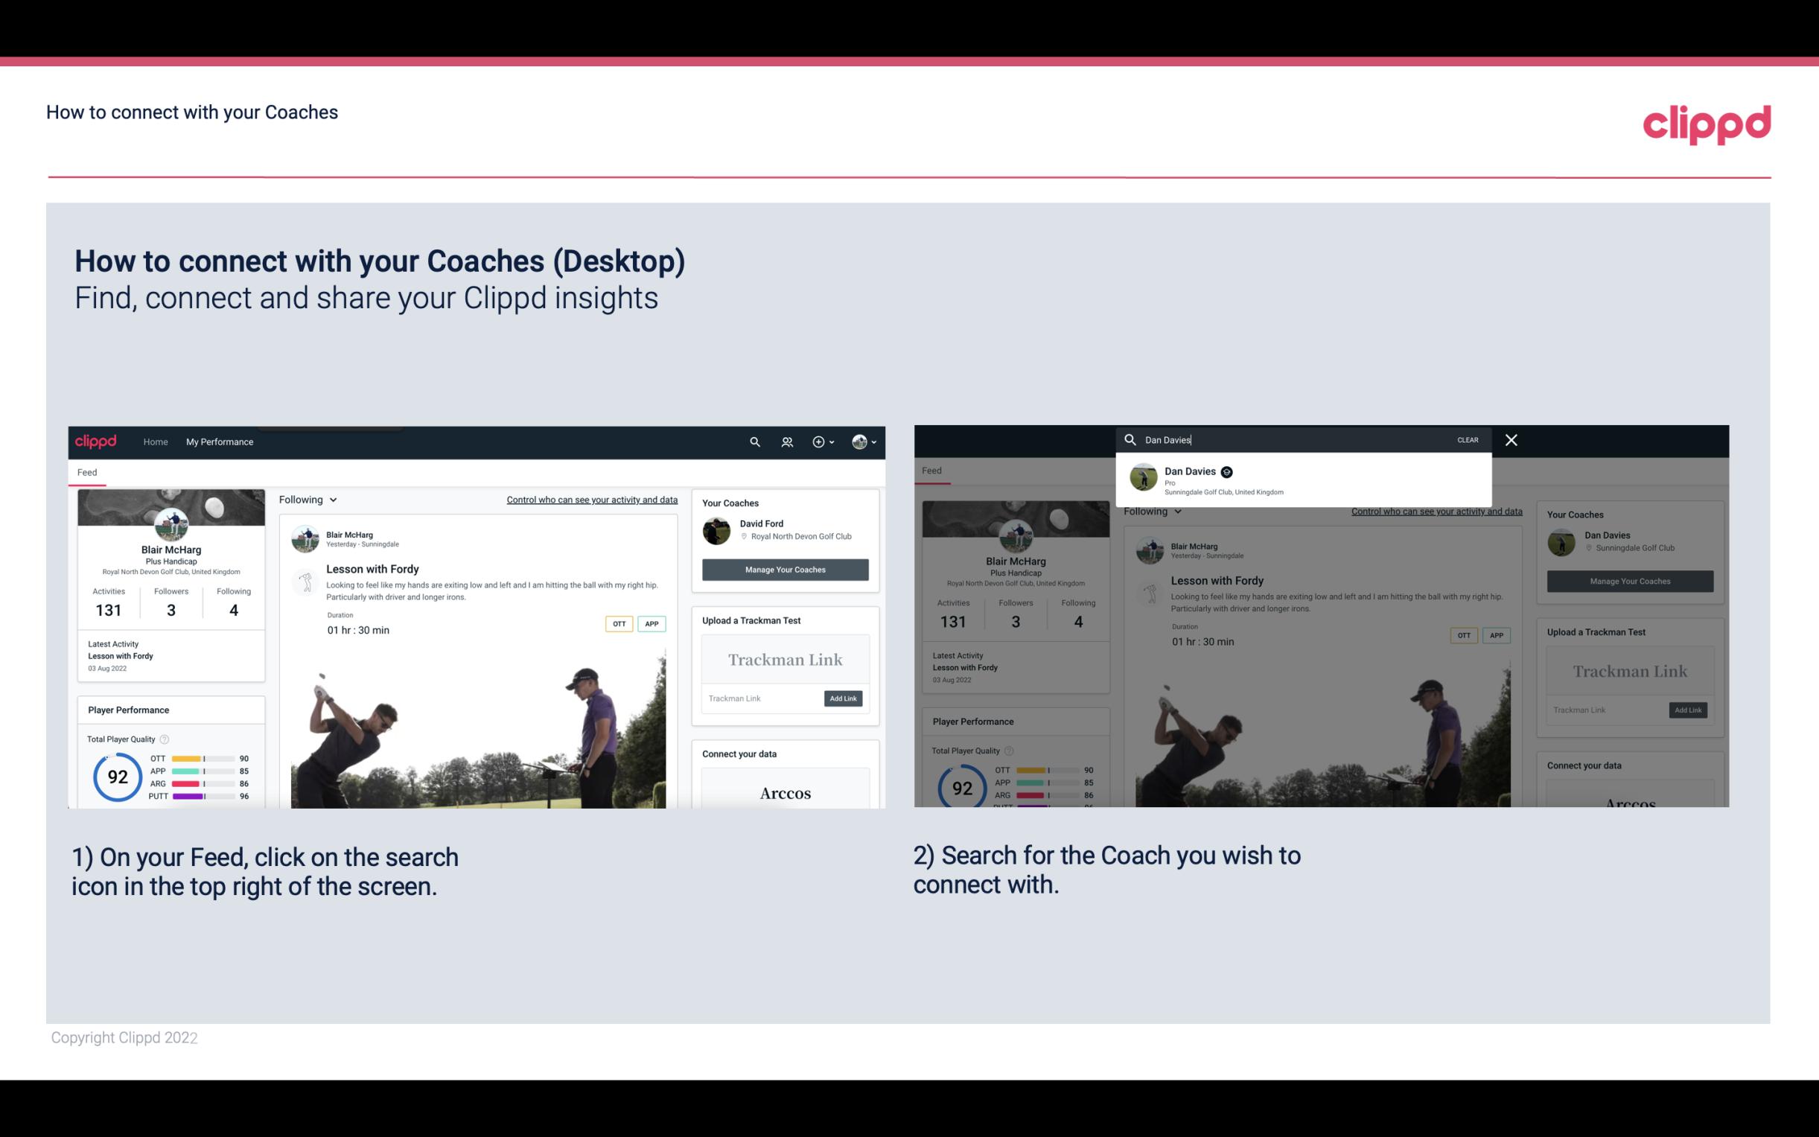Click Add Link button for Trackman
Image resolution: width=1819 pixels, height=1137 pixels.
844,698
